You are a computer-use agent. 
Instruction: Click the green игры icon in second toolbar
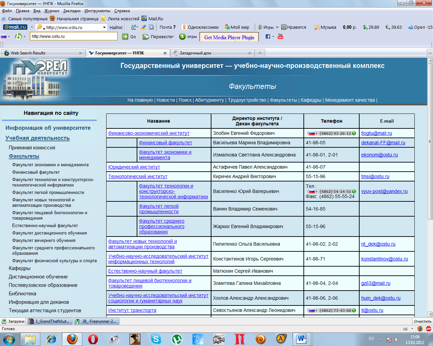[182, 36]
